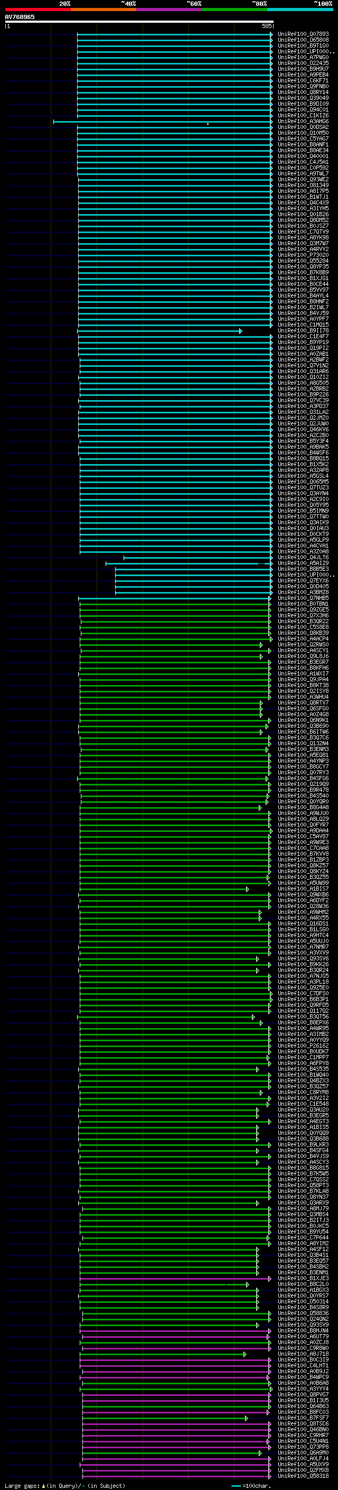Choose hit UniRef100_A8YK98
This screenshot has height=1490, width=338.
pyautogui.click(x=303, y=237)
